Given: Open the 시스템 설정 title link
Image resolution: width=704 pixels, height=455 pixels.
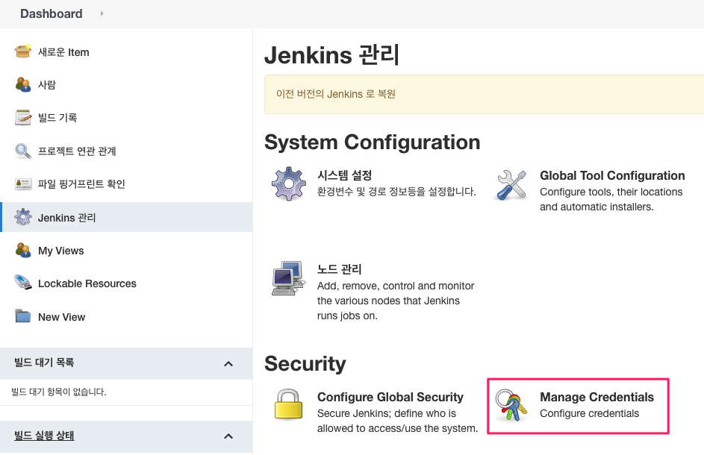Looking at the screenshot, I should pyautogui.click(x=344, y=175).
